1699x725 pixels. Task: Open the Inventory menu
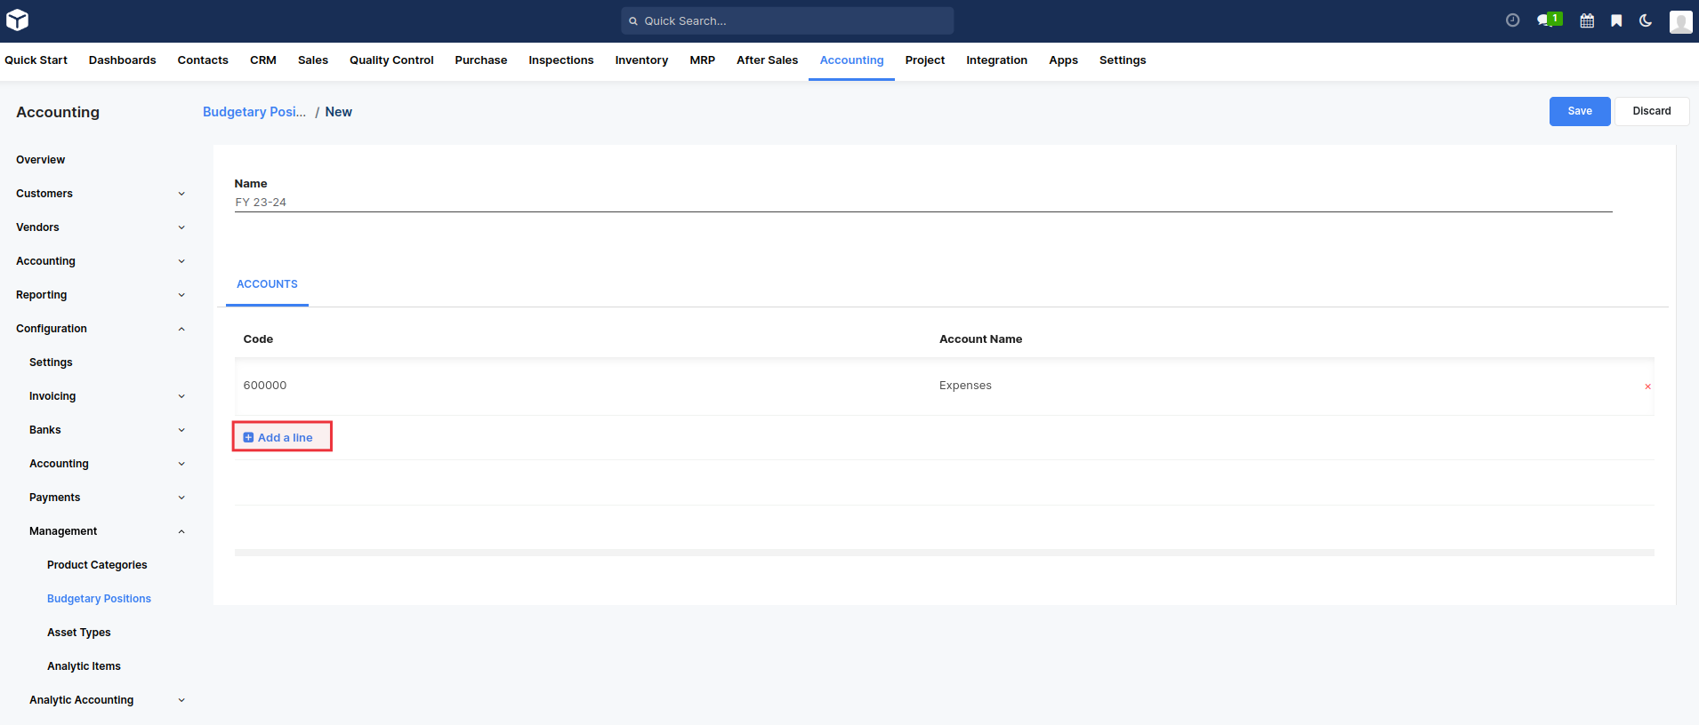coord(640,60)
